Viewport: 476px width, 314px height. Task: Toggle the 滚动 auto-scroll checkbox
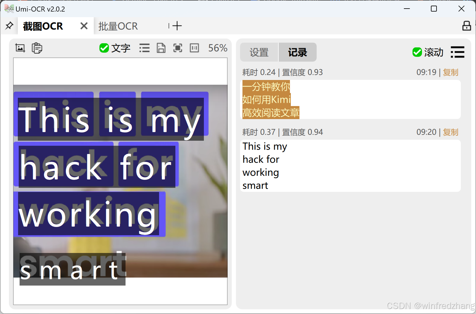tap(428, 52)
